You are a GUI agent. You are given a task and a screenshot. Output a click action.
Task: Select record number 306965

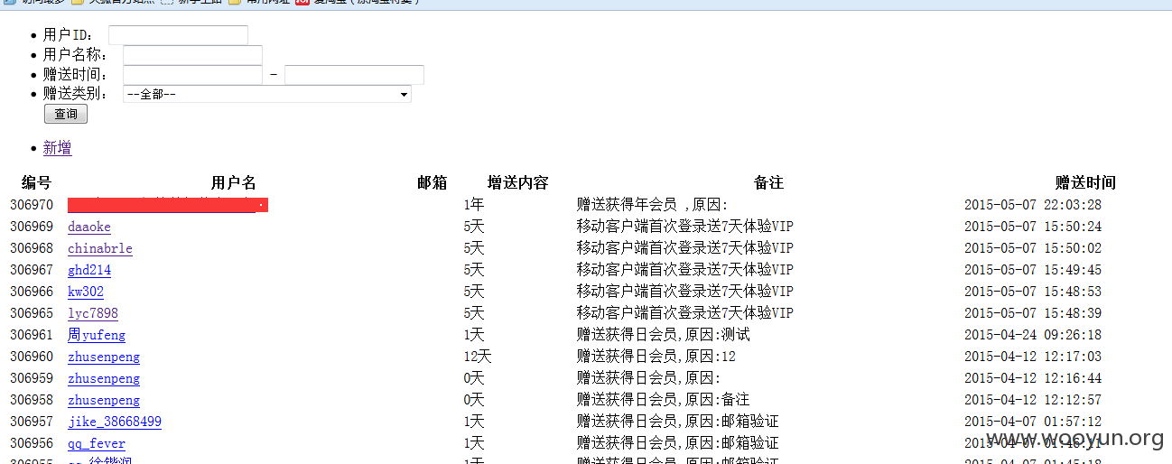click(32, 313)
